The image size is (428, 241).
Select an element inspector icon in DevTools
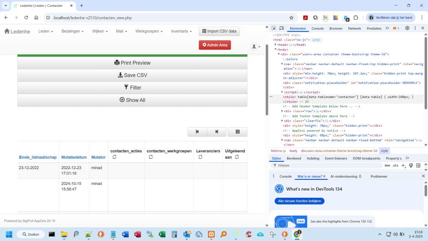[x=273, y=28]
